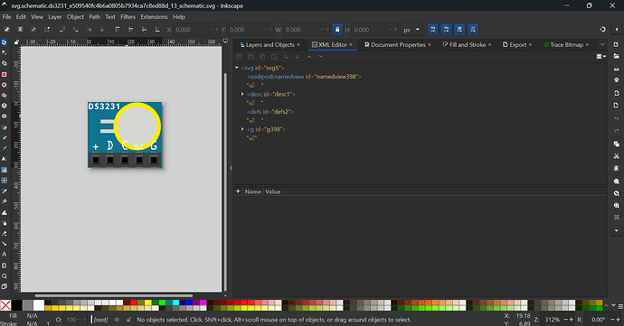Expand the g398 group node
The width and height of the screenshot is (624, 326).
tap(242, 129)
